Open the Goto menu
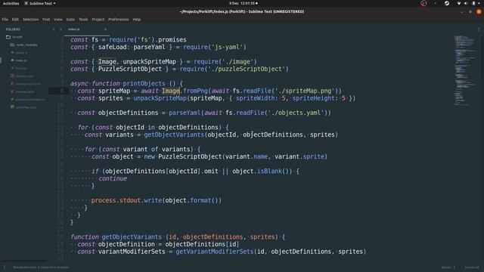This screenshot has width=484, height=272. tap(70, 20)
